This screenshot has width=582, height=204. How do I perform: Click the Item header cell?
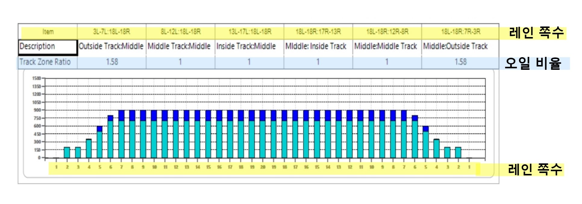click(x=48, y=32)
